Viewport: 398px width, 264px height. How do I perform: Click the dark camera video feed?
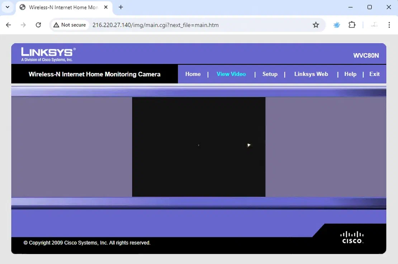(199, 147)
